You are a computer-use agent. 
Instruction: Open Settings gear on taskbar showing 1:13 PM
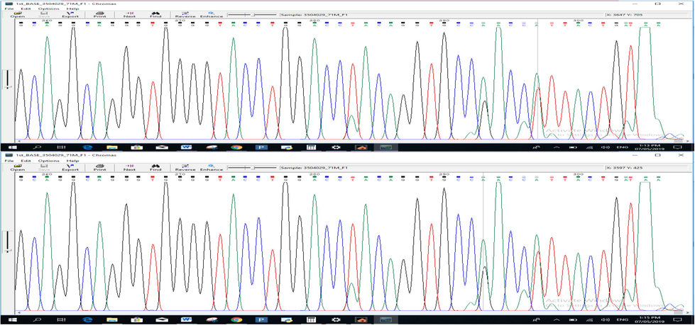point(336,147)
